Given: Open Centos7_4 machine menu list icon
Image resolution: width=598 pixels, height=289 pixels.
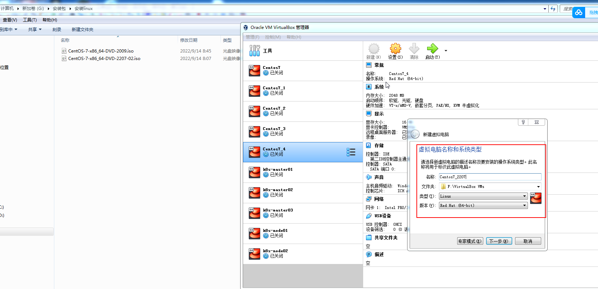Looking at the screenshot, I should (351, 152).
